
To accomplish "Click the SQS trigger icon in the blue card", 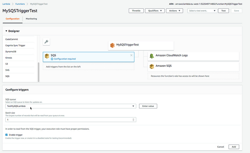I will click(47, 56).
